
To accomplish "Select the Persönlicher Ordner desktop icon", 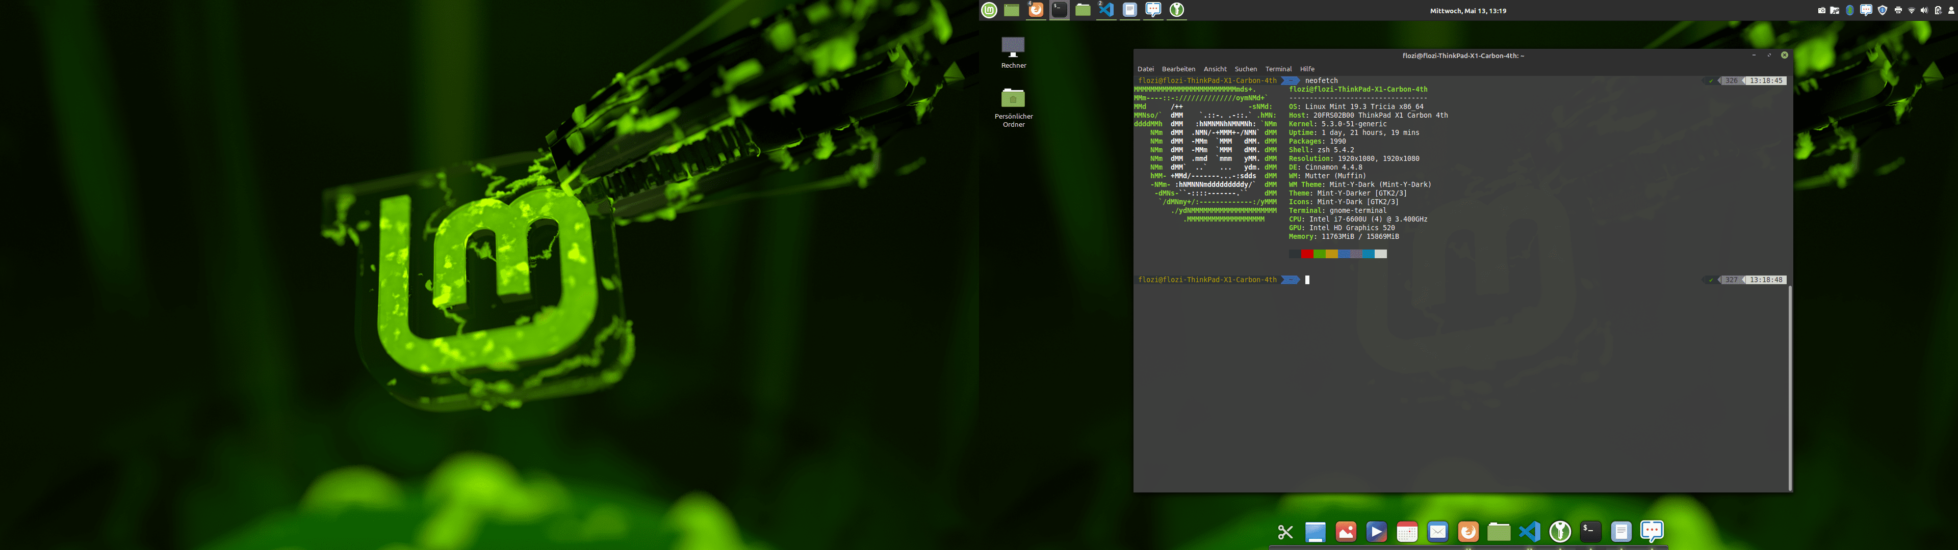I will click(1013, 108).
